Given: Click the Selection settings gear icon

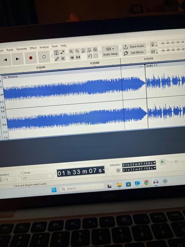Looking at the screenshot, I should click(x=118, y=170).
